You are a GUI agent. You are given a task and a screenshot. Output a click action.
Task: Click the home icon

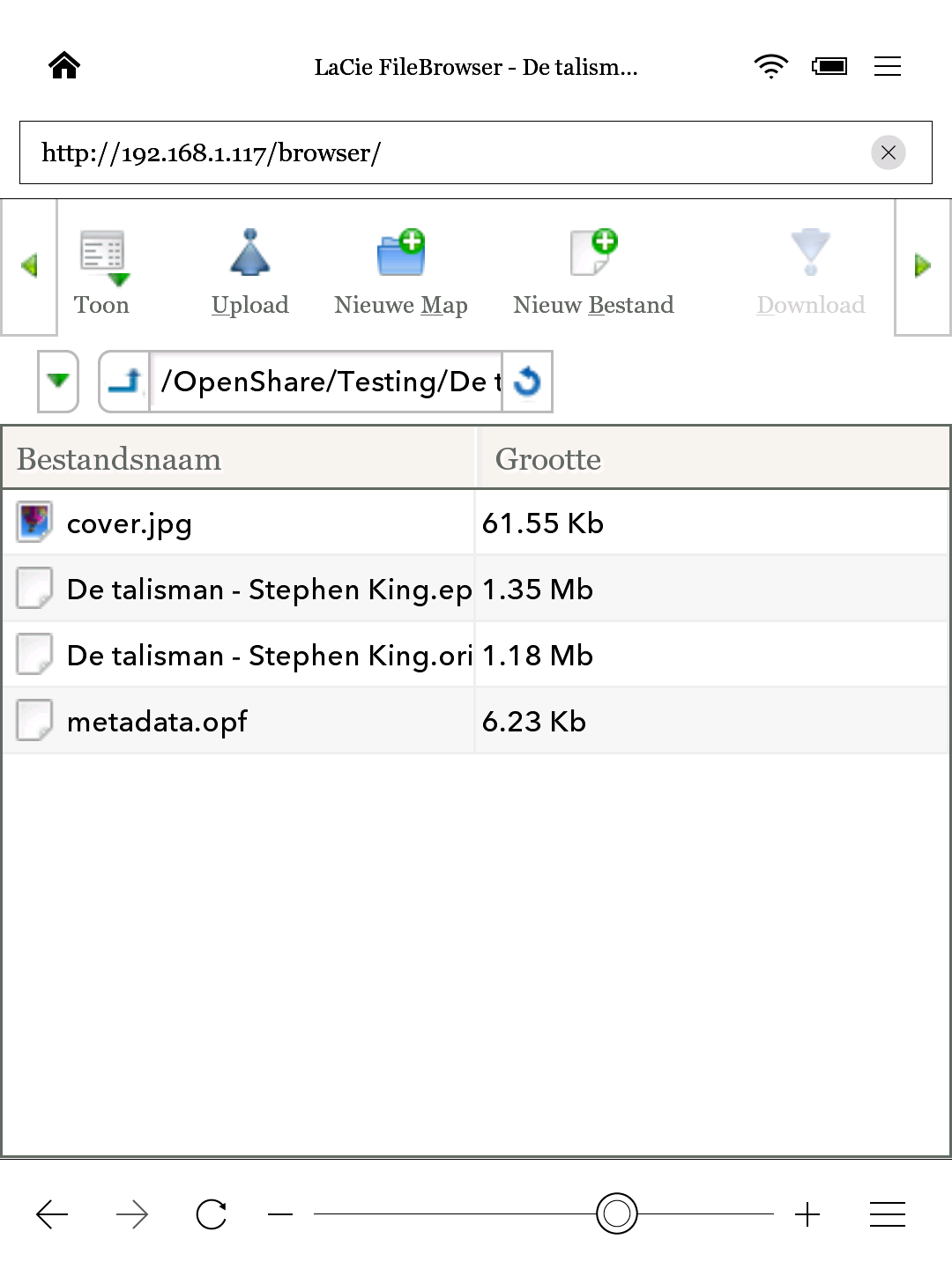point(64,66)
